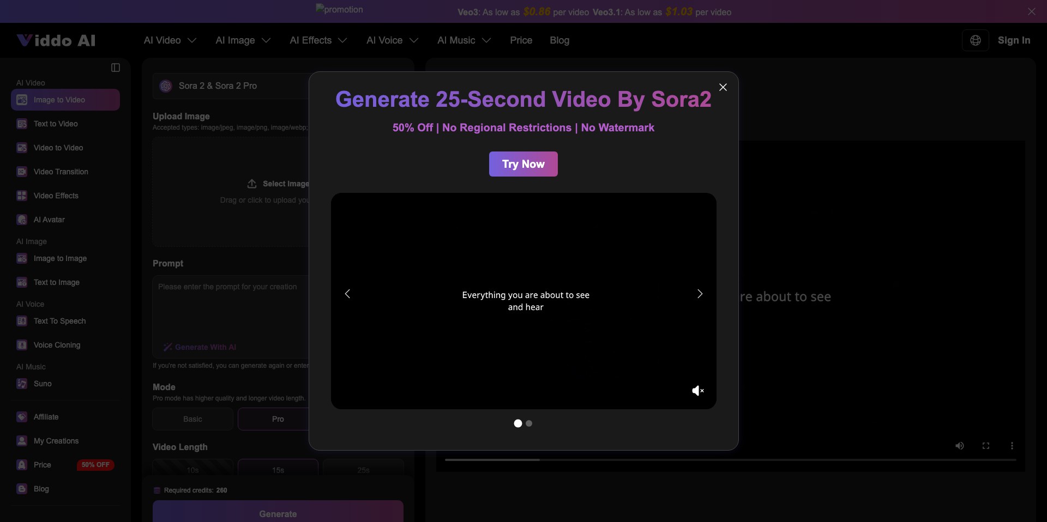
Task: Open Image to Video in sidebar
Action: pyautogui.click(x=65, y=100)
